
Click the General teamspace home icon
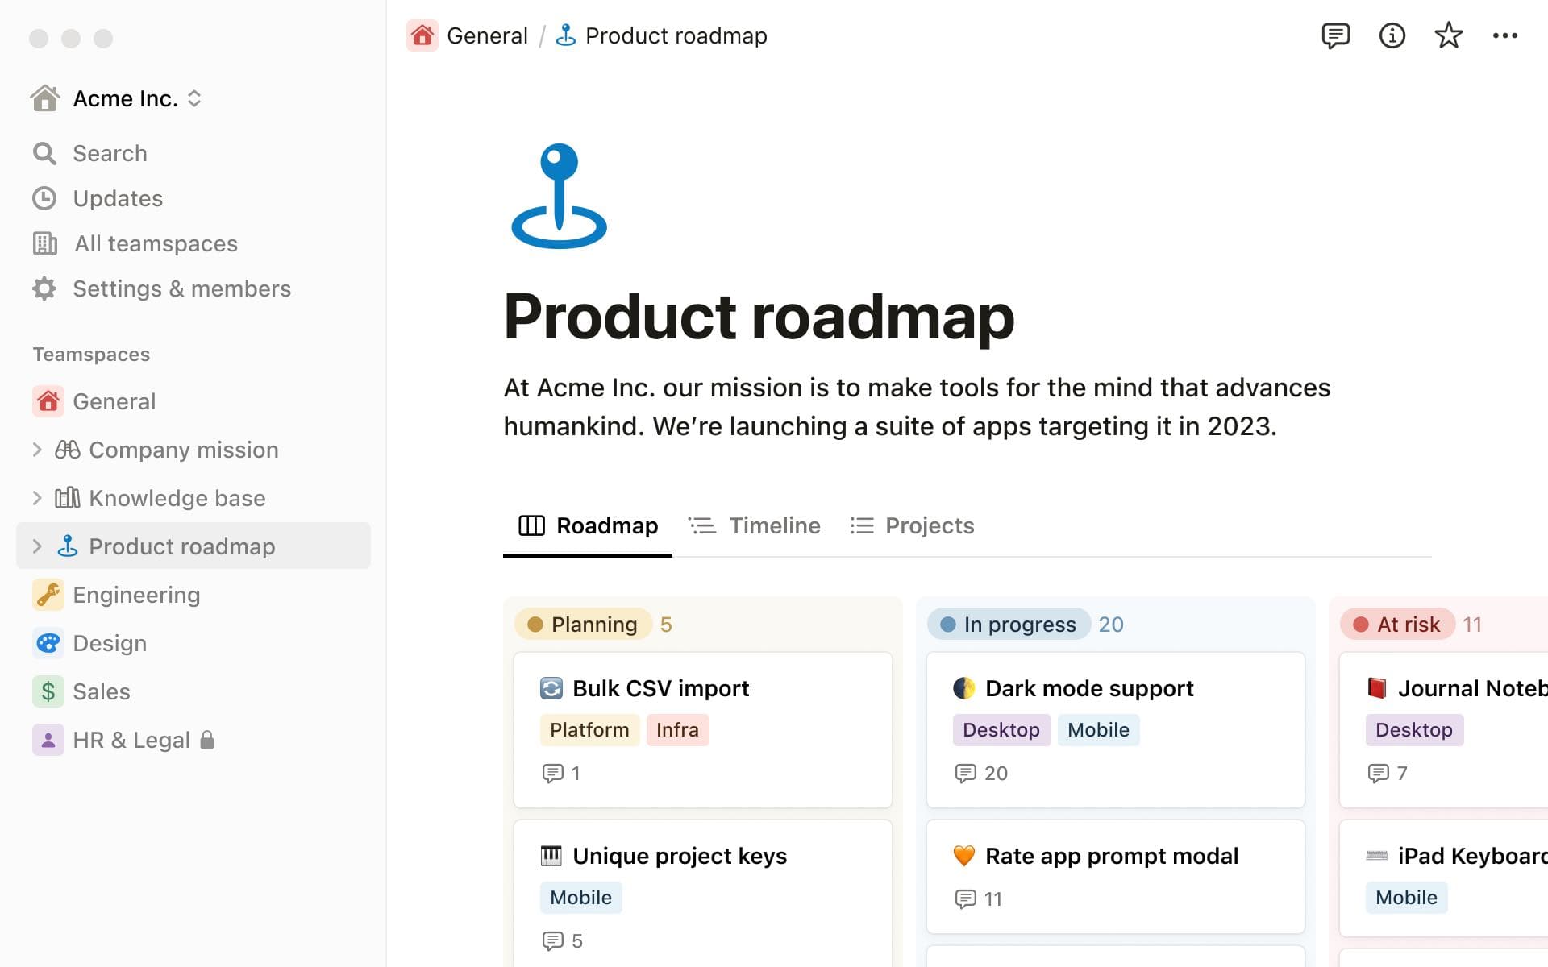click(47, 401)
